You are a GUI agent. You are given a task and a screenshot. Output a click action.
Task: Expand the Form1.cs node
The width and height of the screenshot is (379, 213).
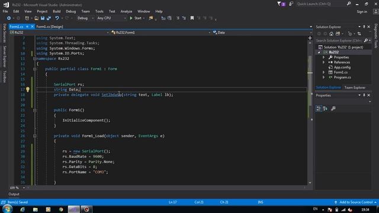[324, 72]
